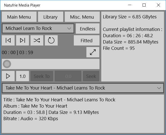Click the 0.0 seek position field
Screen dimensions: 166x135
68,76
